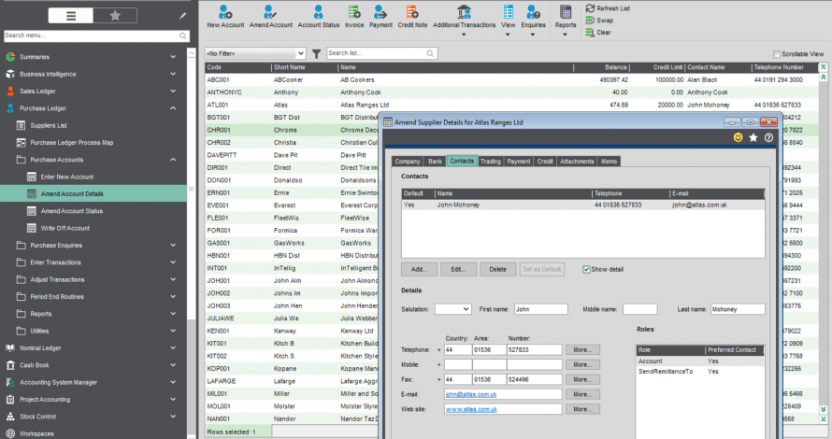Click the Edit... contact button
The height and width of the screenshot is (439, 832).
click(458, 269)
